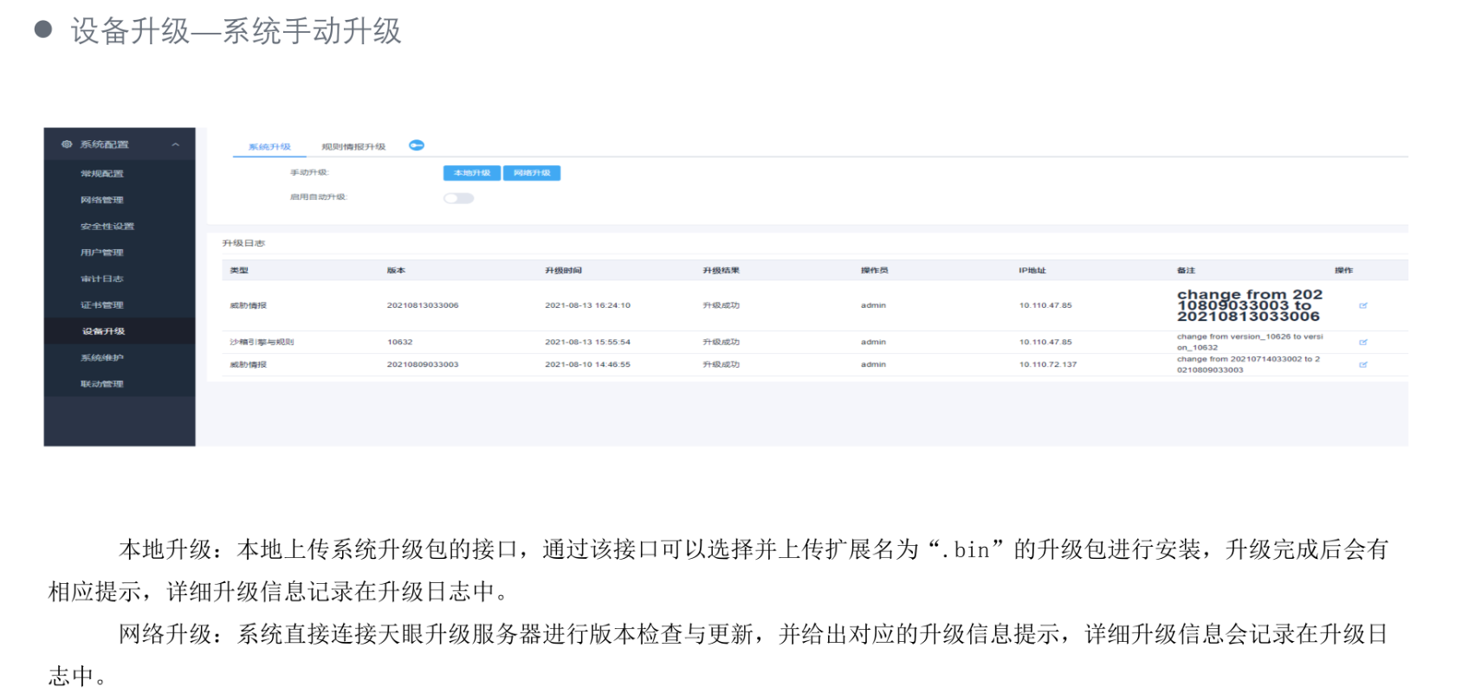
Task: Click the 本地升级 button
Action: pyautogui.click(x=472, y=173)
